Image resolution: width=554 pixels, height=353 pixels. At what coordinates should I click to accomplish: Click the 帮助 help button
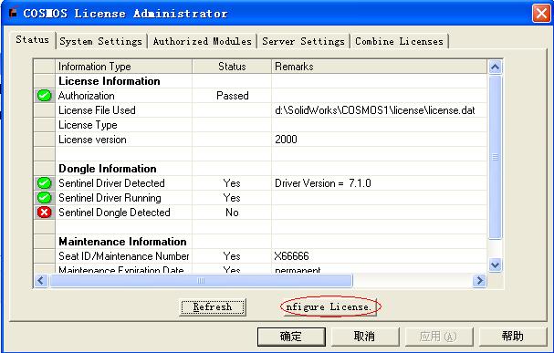click(512, 337)
